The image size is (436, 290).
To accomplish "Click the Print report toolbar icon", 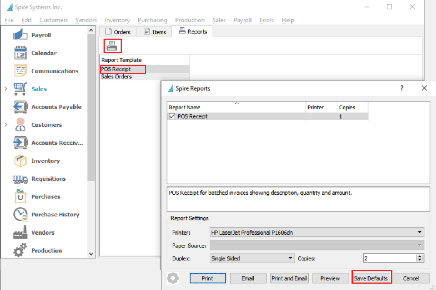I will (x=112, y=45).
